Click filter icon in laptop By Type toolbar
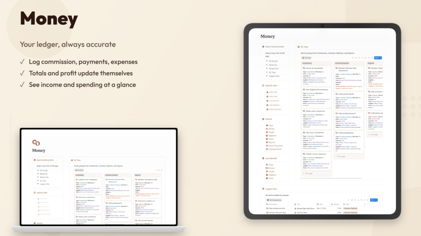This screenshot has height=236, width=421. pos(156,170)
